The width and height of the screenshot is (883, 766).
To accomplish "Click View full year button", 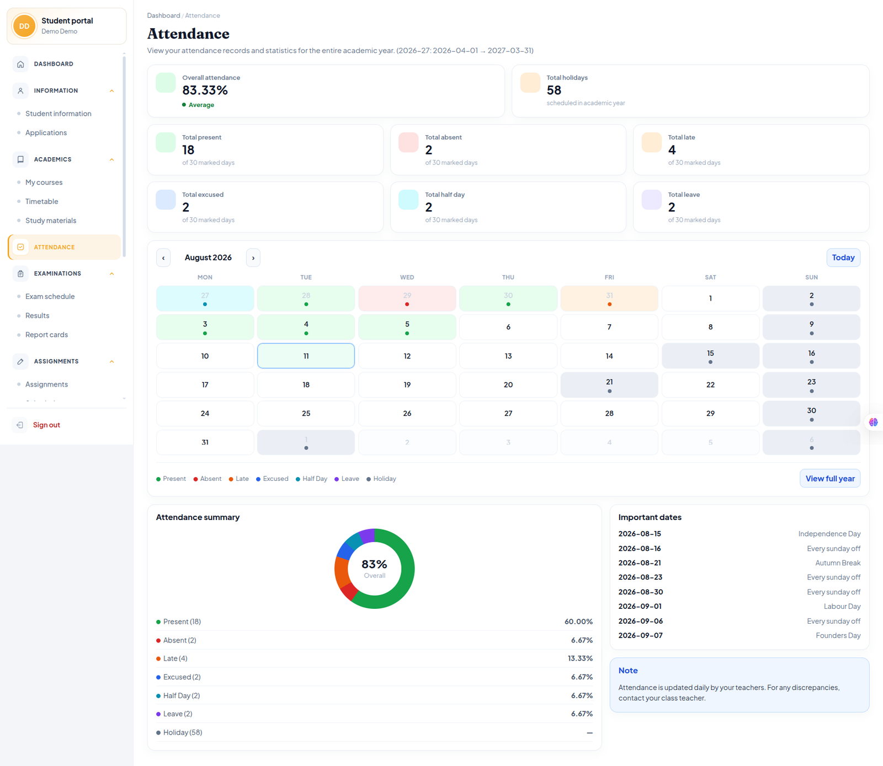I will point(830,479).
